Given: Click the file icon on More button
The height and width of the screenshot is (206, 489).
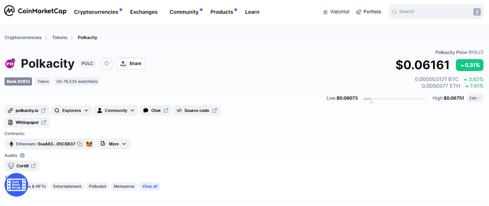Looking at the screenshot, I should (103, 144).
